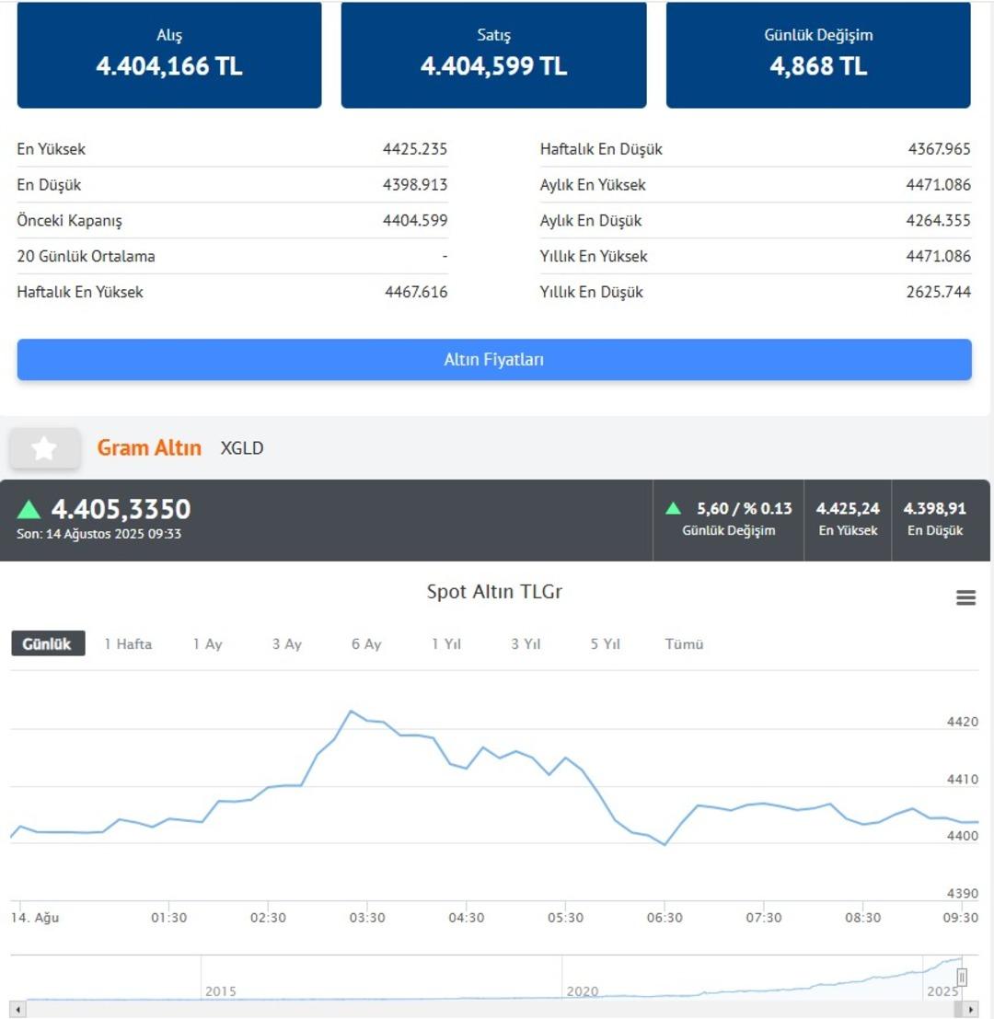Screen dimensions: 994x1019
Task: Click the navigator range handle near 2025
Action: (x=962, y=977)
